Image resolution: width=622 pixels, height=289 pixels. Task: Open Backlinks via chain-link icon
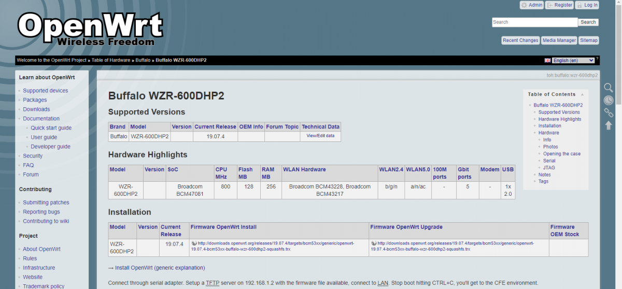point(609,112)
